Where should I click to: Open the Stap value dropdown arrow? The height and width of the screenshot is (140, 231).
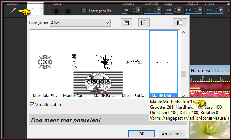click(x=179, y=10)
